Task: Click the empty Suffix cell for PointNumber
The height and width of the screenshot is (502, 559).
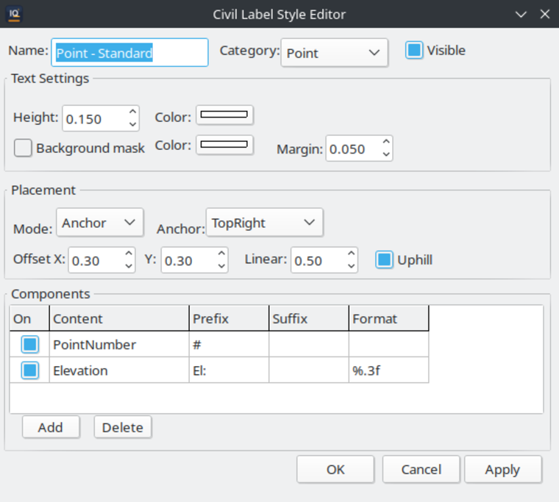Action: [309, 345]
